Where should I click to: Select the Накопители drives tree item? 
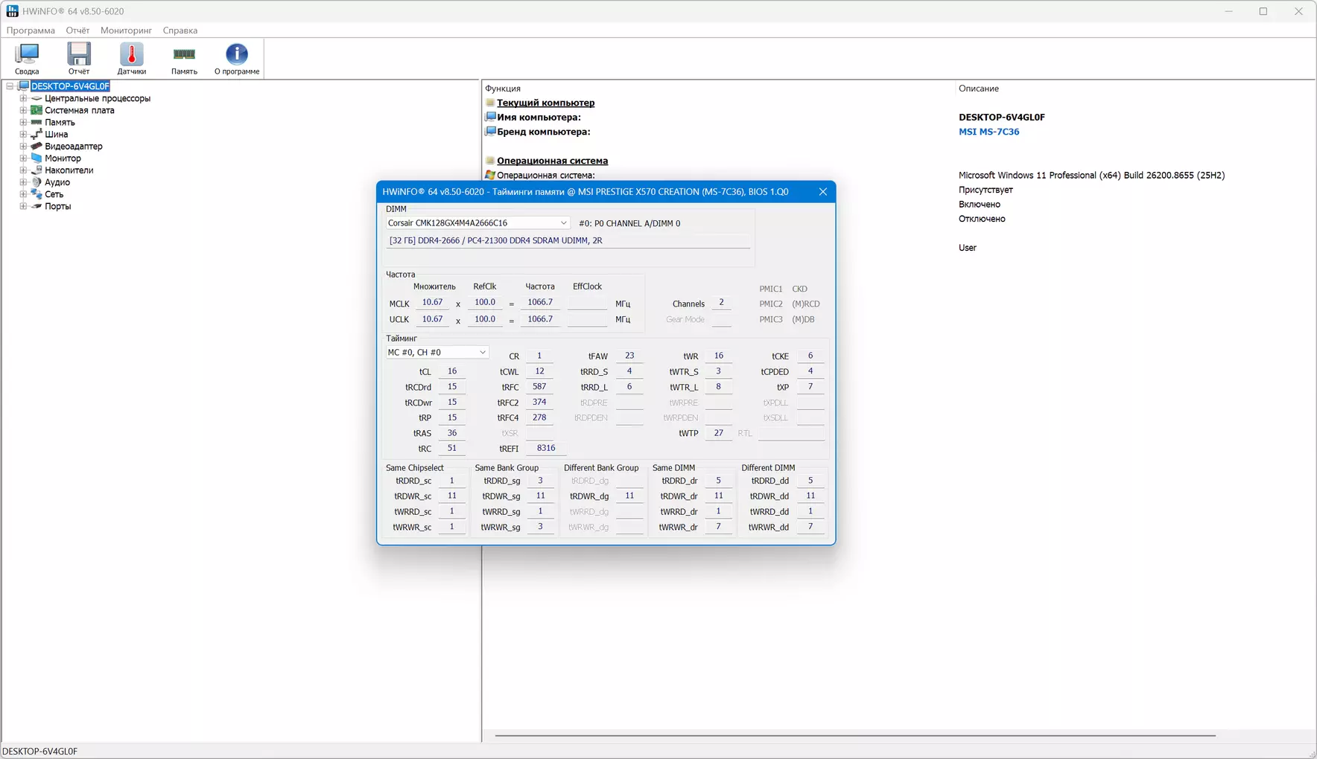[x=69, y=170]
